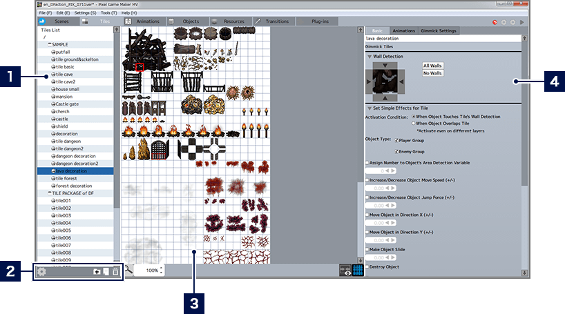Switch to Gimmick Settings tab
565x314 pixels.
438,31
